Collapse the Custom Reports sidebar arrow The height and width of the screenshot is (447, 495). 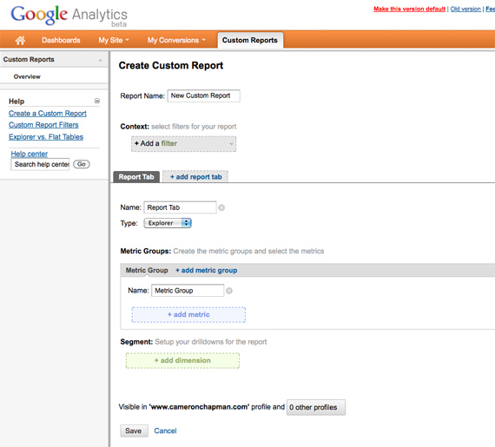[101, 60]
